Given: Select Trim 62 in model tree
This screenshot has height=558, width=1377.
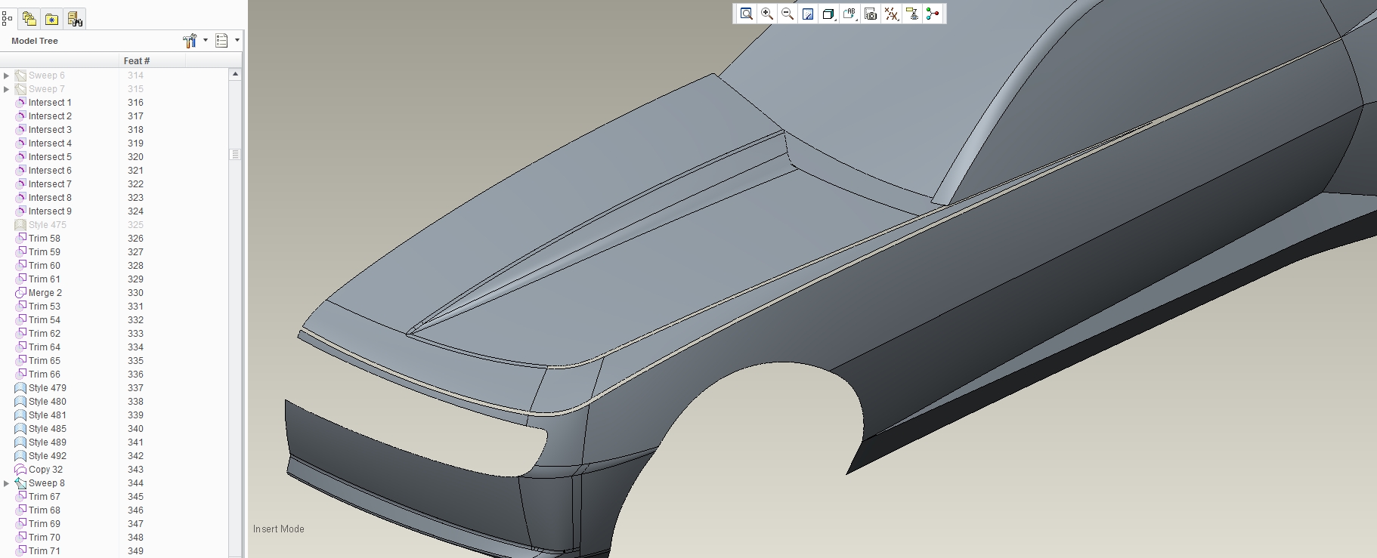Looking at the screenshot, I should pyautogui.click(x=45, y=334).
